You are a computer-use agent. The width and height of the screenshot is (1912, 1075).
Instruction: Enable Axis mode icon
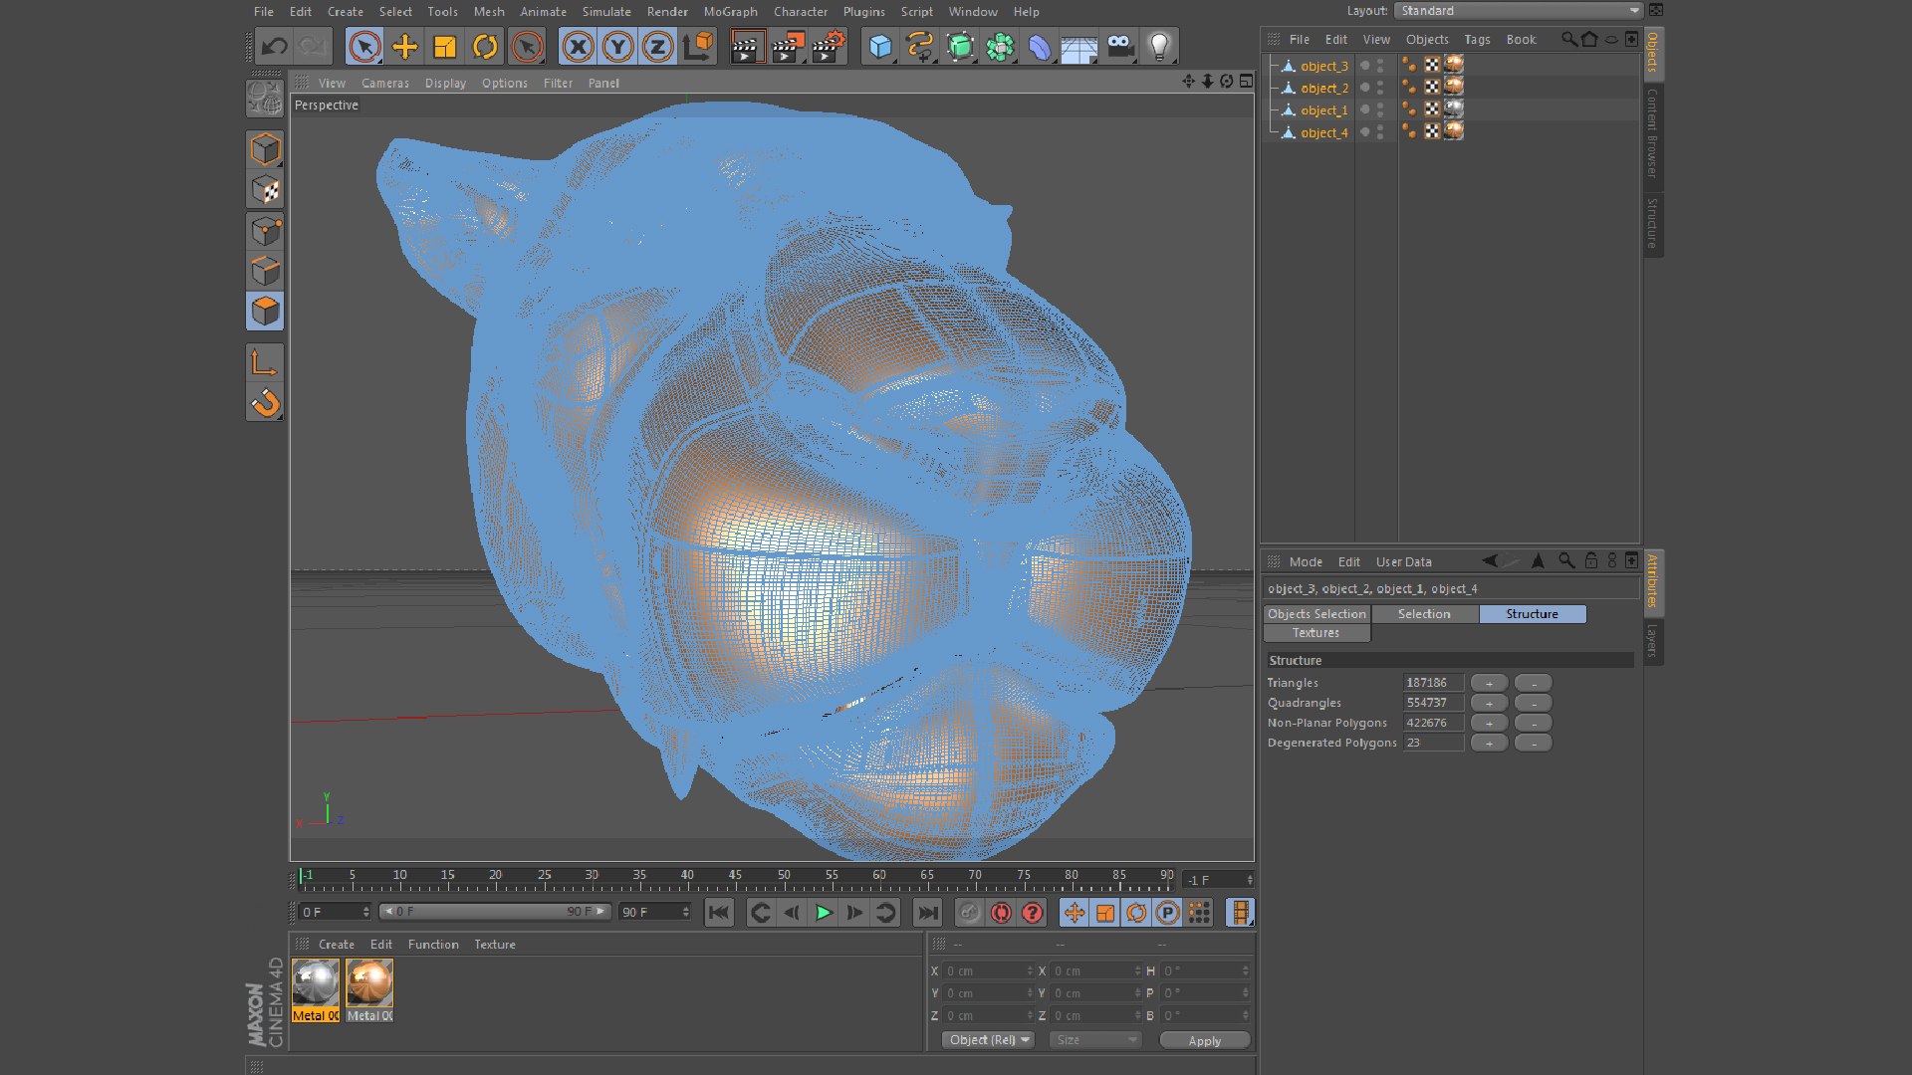265,363
